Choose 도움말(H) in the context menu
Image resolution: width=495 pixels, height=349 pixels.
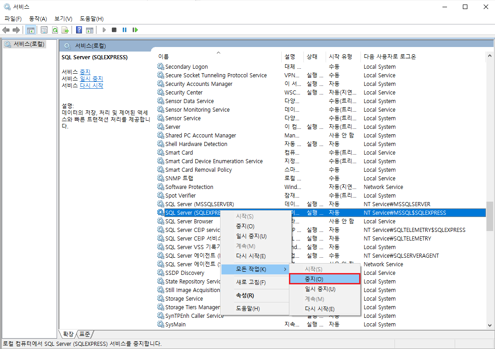pyautogui.click(x=255, y=309)
